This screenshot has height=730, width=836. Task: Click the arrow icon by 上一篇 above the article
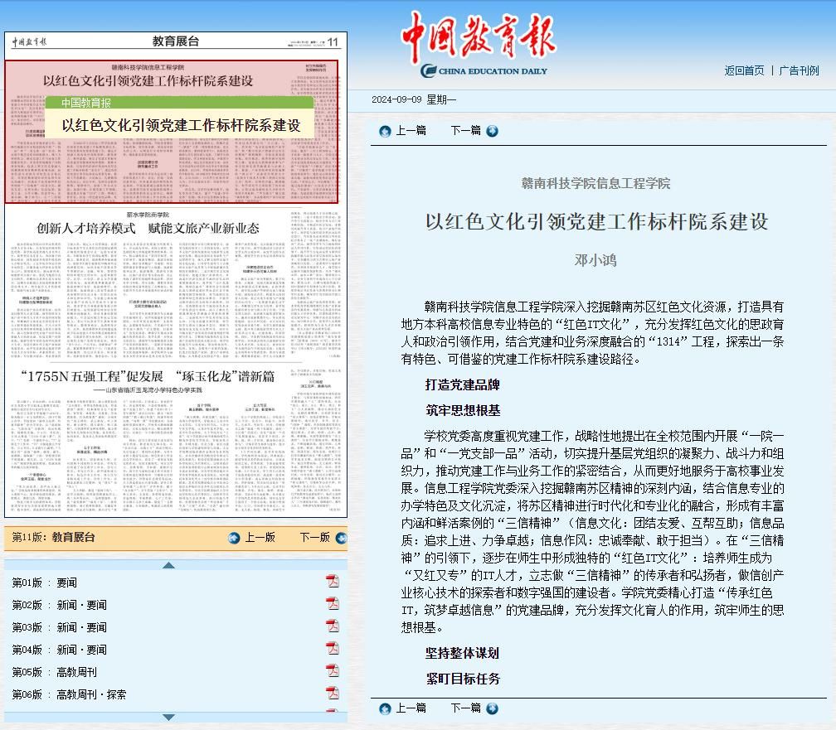[x=385, y=131]
